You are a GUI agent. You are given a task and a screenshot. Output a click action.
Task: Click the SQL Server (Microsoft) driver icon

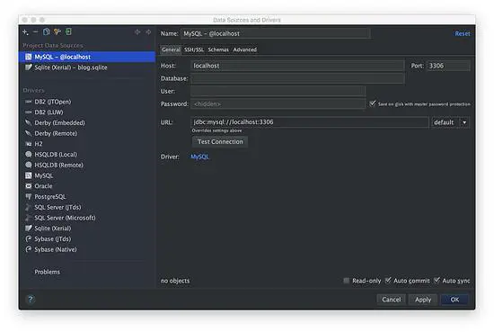(x=29, y=218)
